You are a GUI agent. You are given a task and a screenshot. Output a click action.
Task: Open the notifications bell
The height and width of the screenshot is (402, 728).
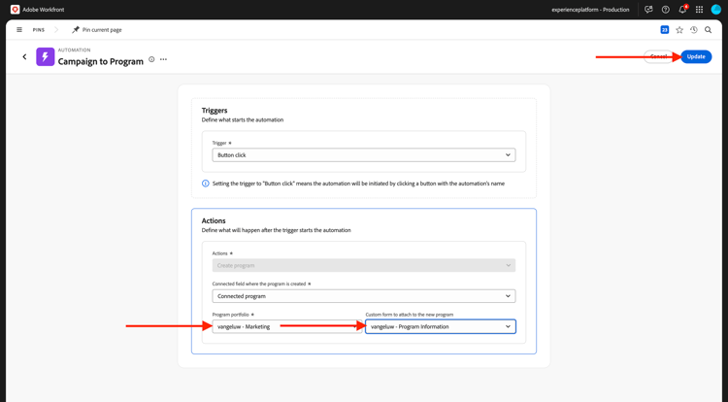pos(682,10)
